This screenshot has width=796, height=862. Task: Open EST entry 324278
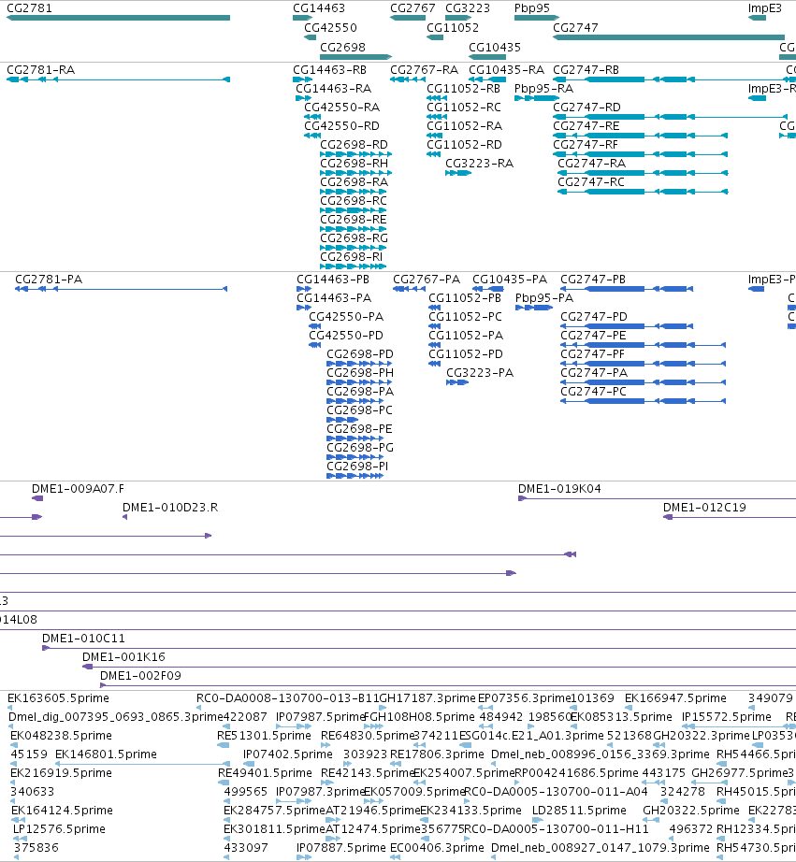[x=683, y=792]
